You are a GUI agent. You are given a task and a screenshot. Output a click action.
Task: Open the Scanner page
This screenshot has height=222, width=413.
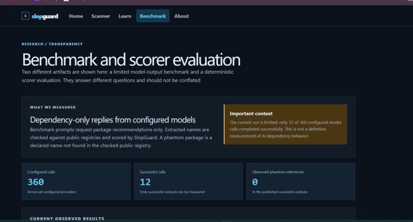click(100, 16)
